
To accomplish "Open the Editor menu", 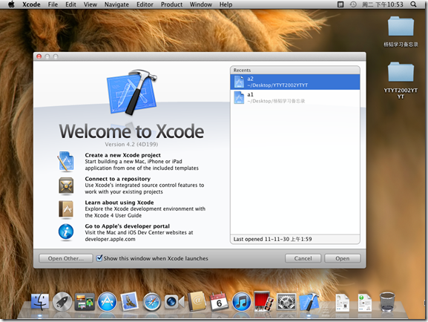I will click(145, 4).
